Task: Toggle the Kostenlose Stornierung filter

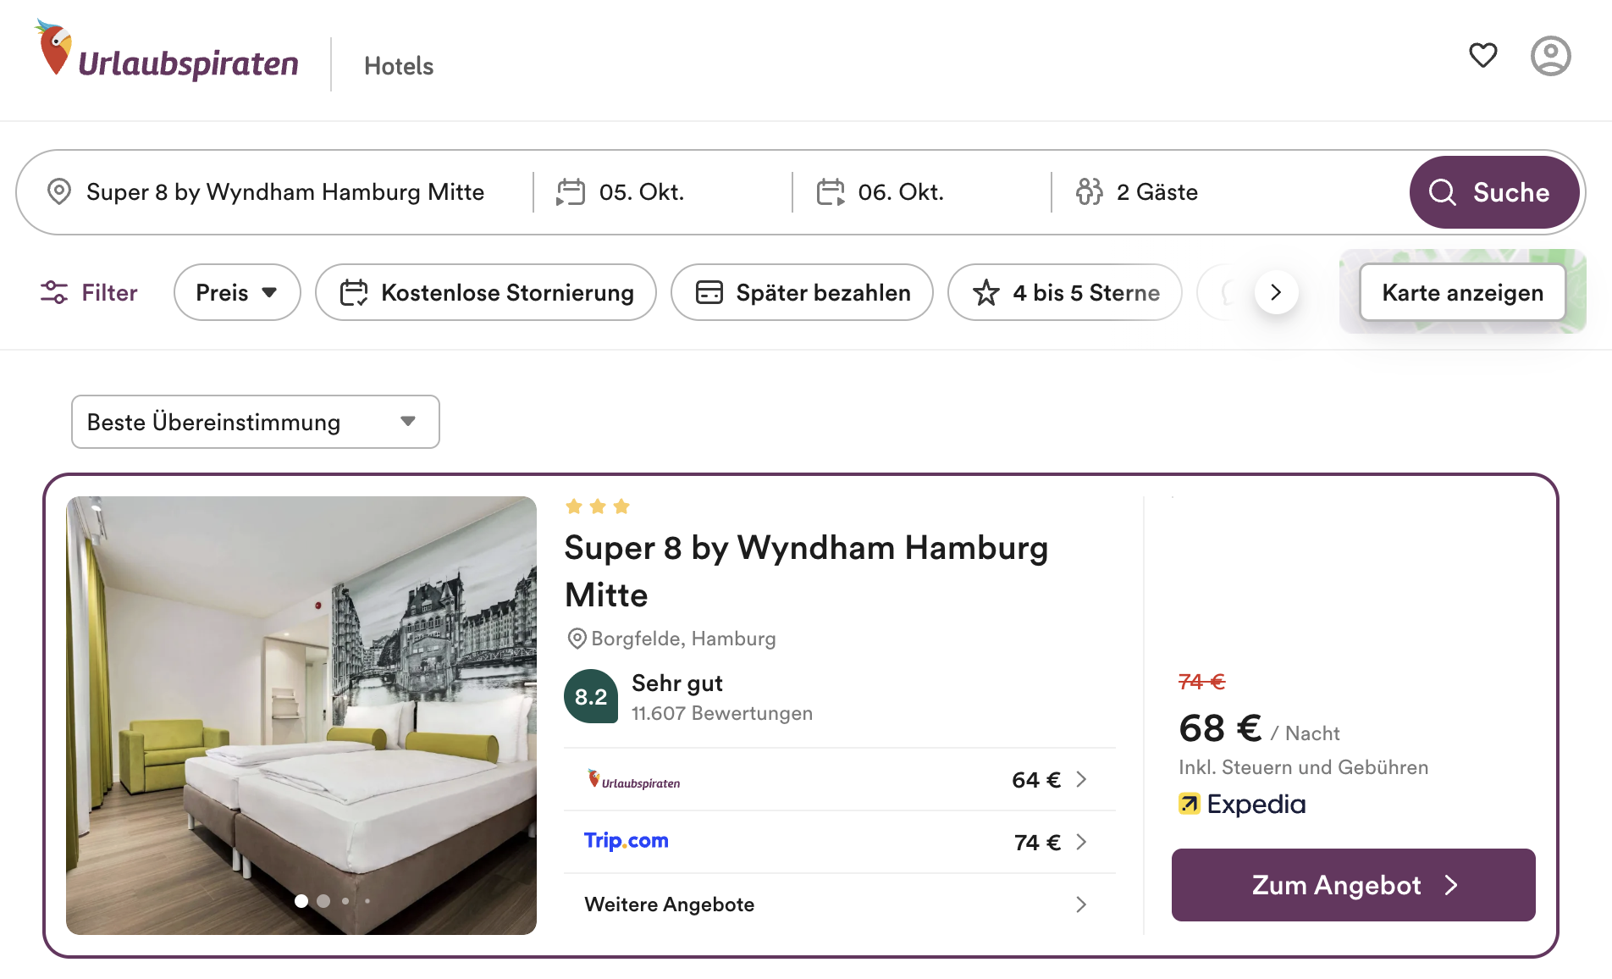Action: point(486,292)
